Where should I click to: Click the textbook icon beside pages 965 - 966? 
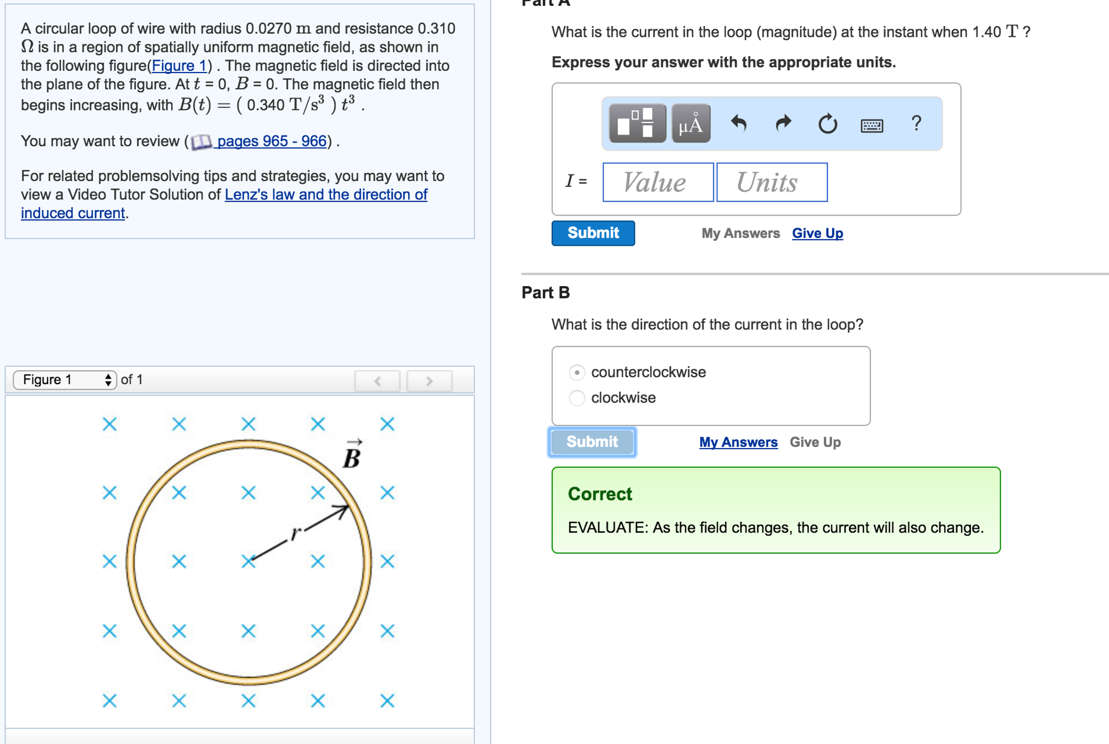(x=202, y=142)
